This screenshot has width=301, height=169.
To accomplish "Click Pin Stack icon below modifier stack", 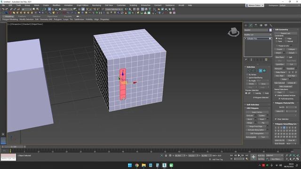I will (246, 60).
